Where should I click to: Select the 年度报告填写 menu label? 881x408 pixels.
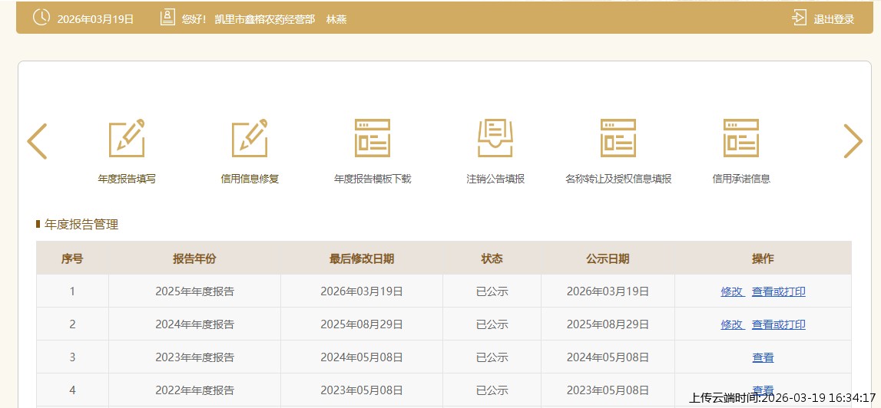127,179
